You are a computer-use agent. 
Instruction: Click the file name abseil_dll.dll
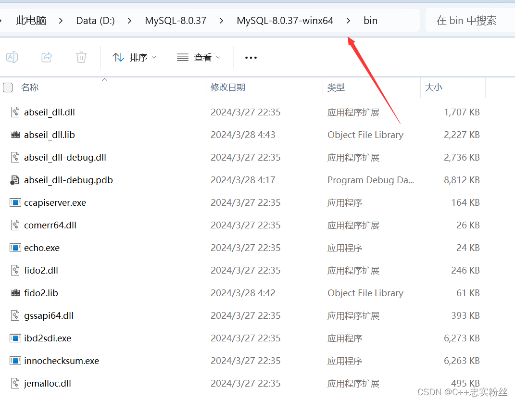coord(50,113)
